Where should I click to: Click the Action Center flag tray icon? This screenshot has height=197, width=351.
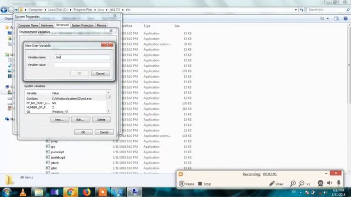click(x=307, y=192)
